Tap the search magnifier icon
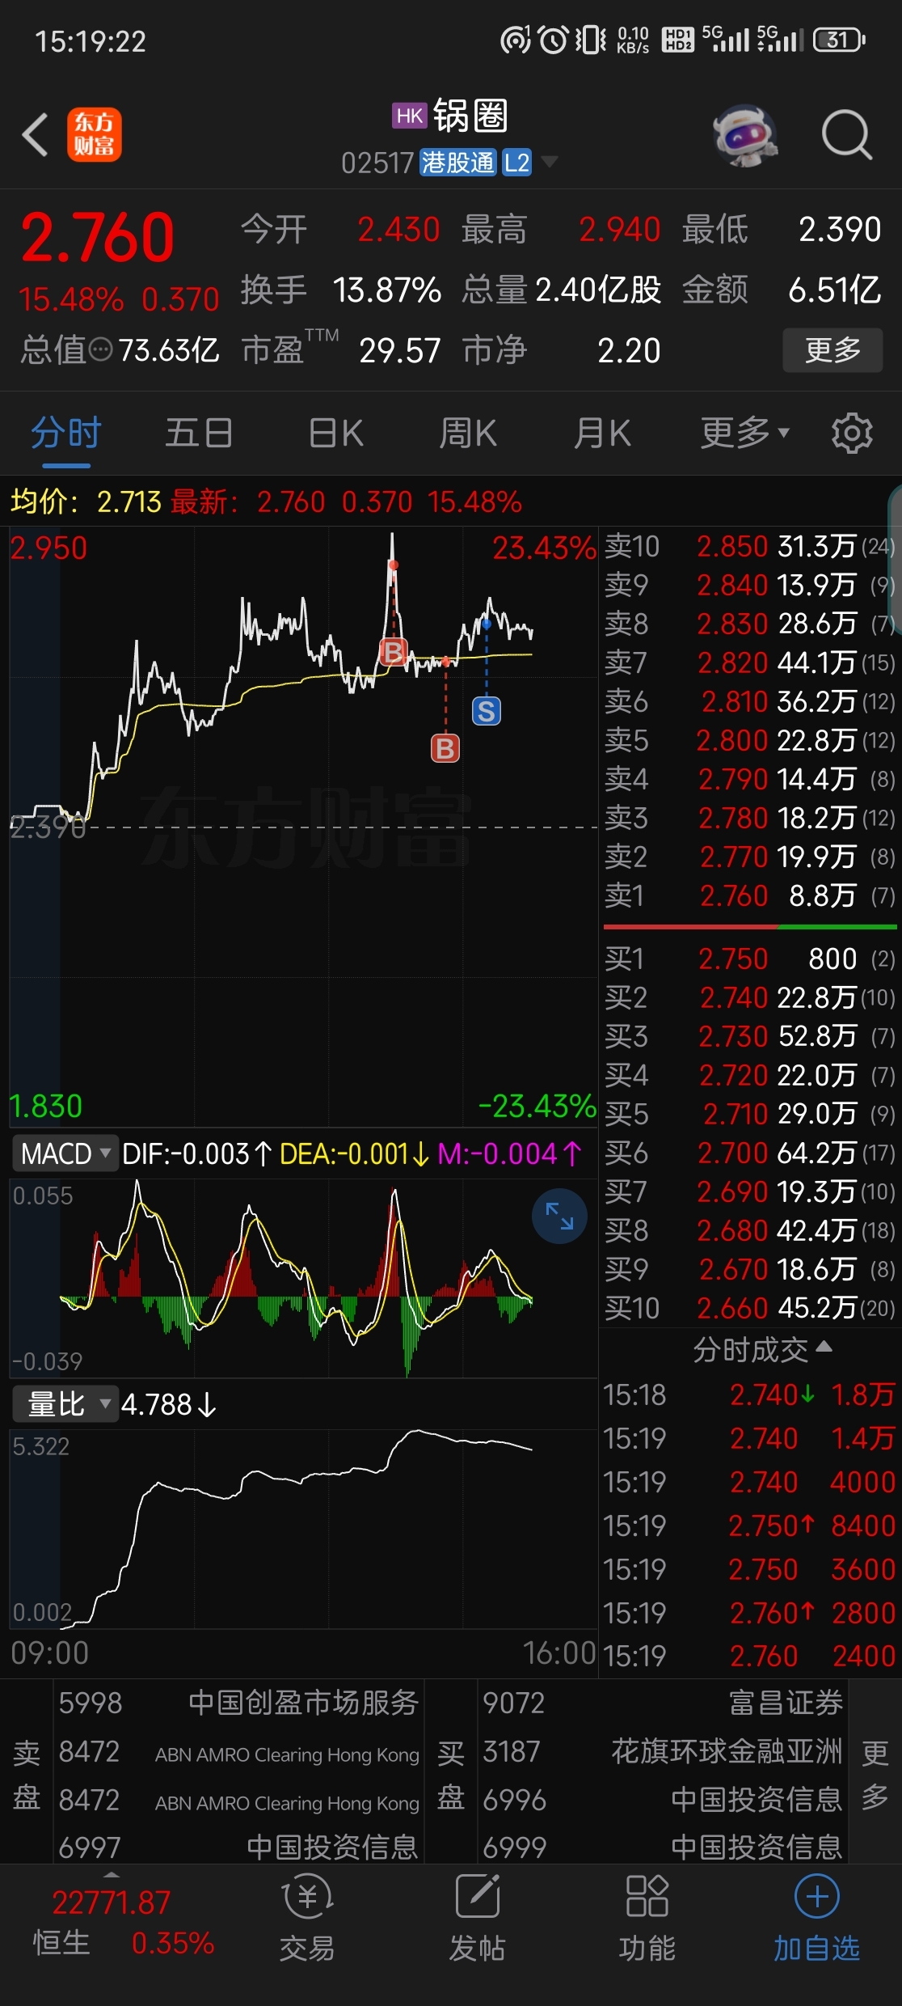 pos(847,135)
